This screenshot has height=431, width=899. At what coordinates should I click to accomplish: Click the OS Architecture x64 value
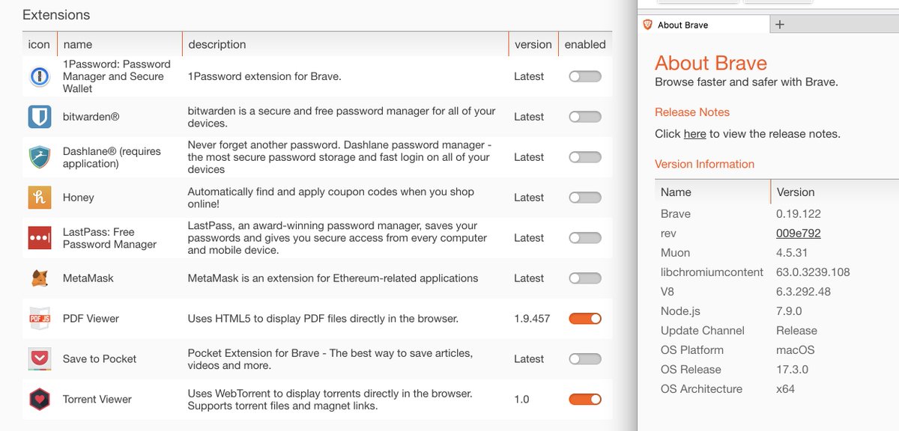[x=785, y=389]
